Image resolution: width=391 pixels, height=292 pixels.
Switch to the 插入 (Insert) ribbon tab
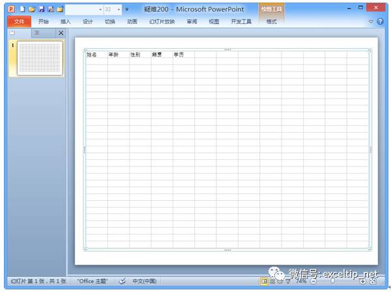[x=65, y=21]
